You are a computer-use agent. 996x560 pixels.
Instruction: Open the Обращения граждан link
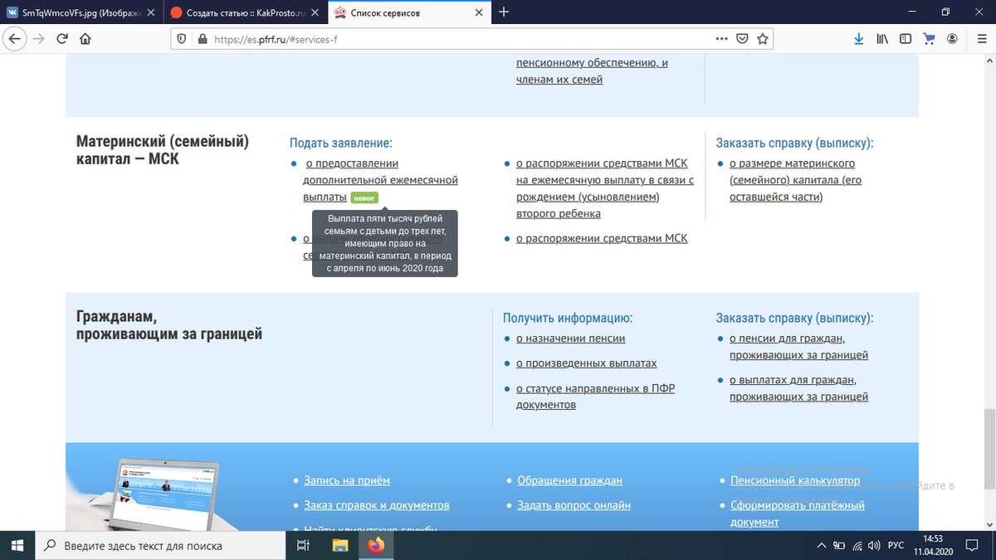coord(569,480)
